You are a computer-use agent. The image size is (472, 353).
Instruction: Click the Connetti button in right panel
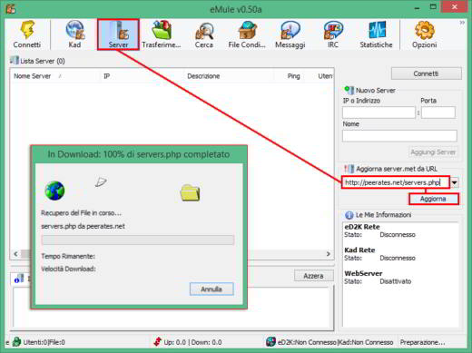(427, 74)
